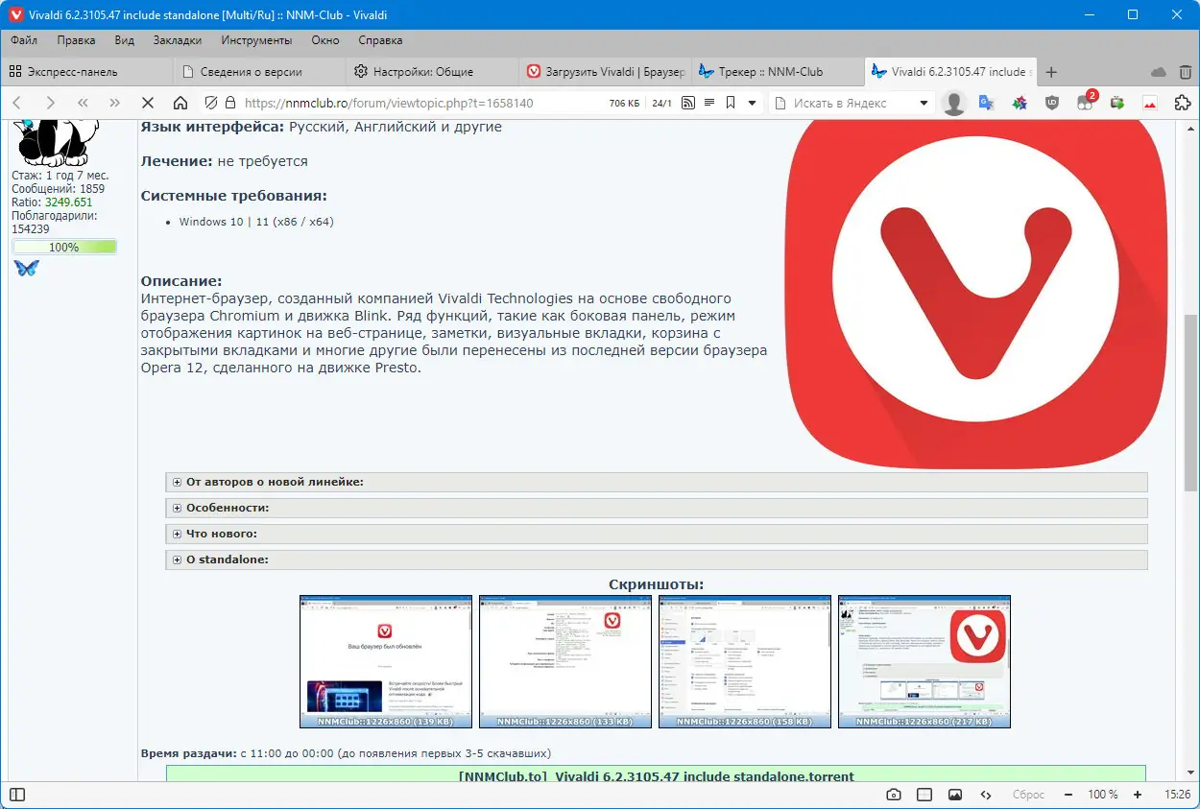Click the user avatar image in sidebar
The height and width of the screenshot is (809, 1200).
[59, 142]
